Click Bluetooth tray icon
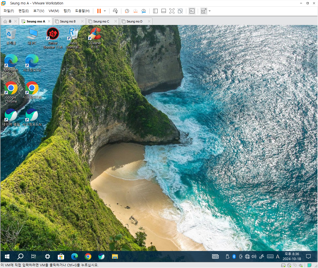Screen dimensions: 318x268 click(234, 256)
